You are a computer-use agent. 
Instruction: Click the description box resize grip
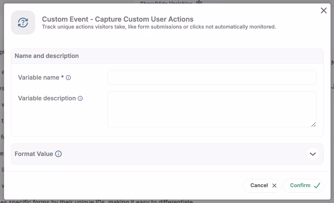click(x=314, y=125)
